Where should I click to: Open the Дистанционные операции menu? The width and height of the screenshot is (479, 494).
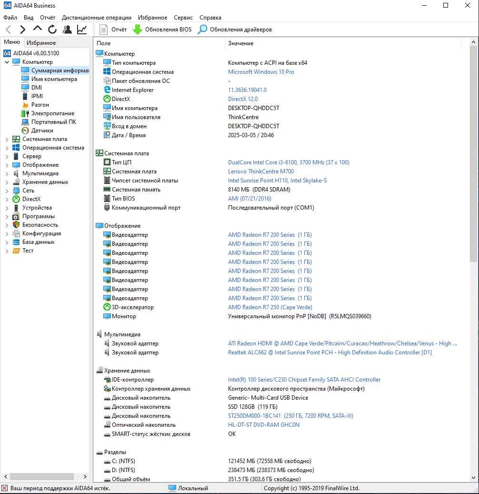(96, 18)
